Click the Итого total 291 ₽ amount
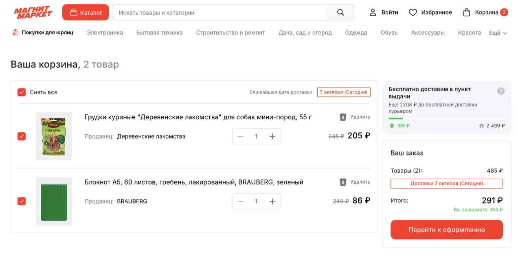 point(492,200)
